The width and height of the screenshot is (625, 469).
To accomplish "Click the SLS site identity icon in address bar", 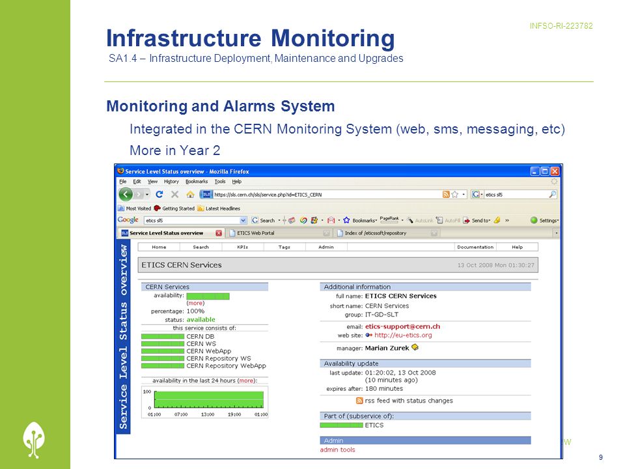I will coord(206,195).
